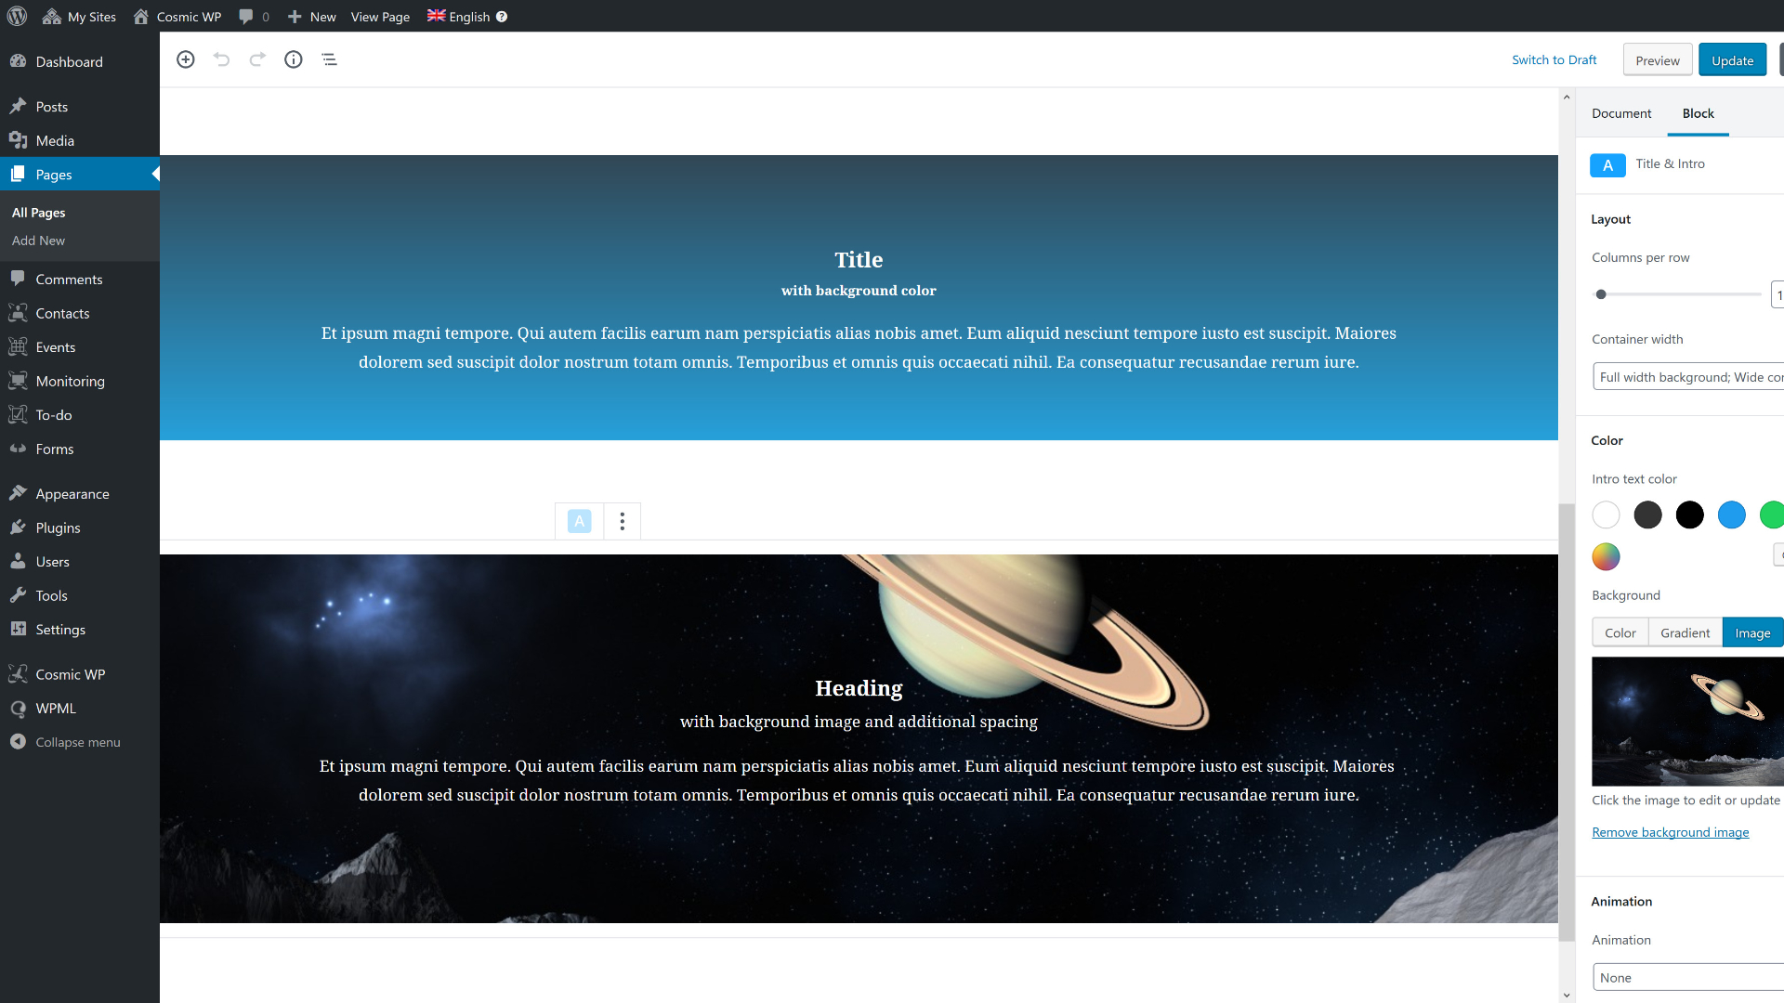
Task: Switch to the Document tab
Action: tap(1621, 112)
